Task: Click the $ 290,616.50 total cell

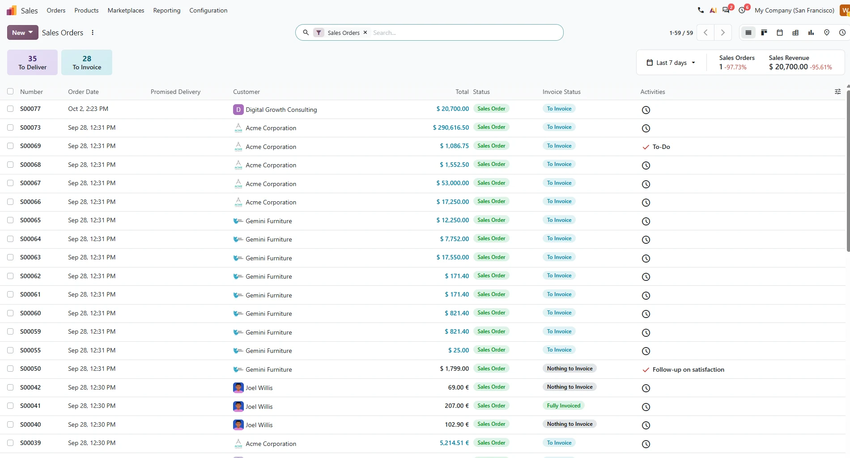Action: click(x=451, y=127)
